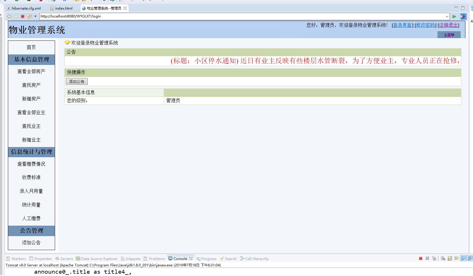Image resolution: width=473 pixels, height=276 pixels.
Task: Open the page in an external browser
Action: pyautogui.click(x=463, y=16)
